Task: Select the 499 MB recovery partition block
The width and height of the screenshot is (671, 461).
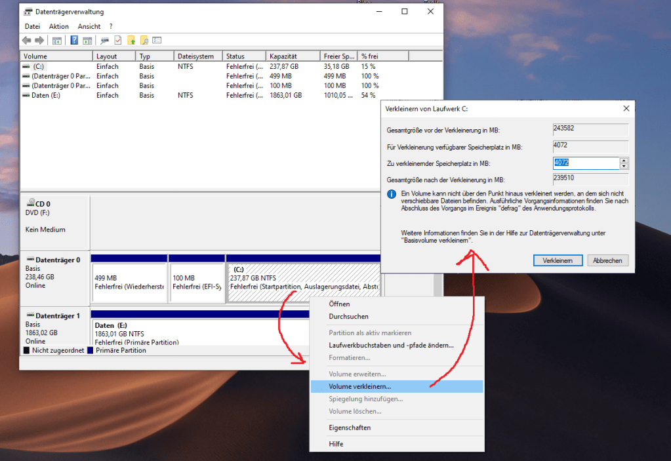Action: 129,282
